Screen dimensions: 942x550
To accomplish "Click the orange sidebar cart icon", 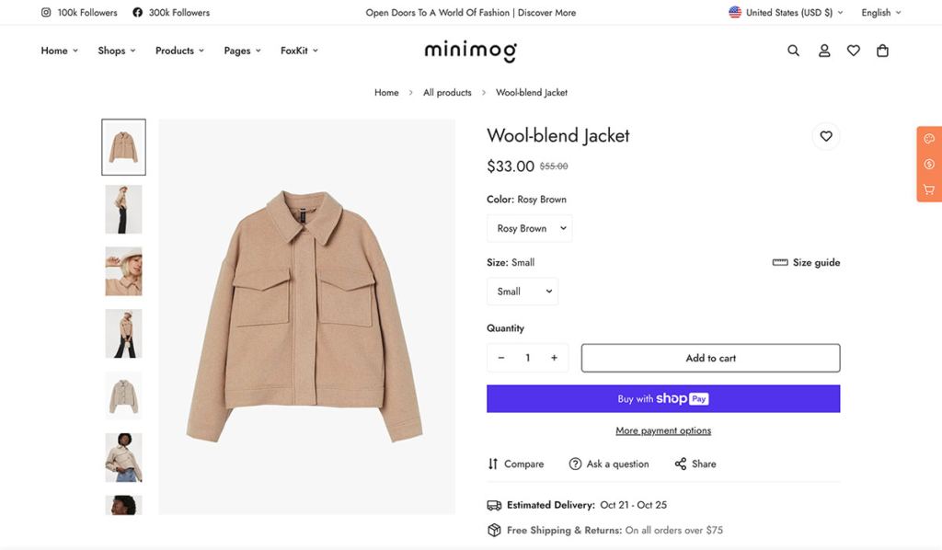I will point(929,189).
